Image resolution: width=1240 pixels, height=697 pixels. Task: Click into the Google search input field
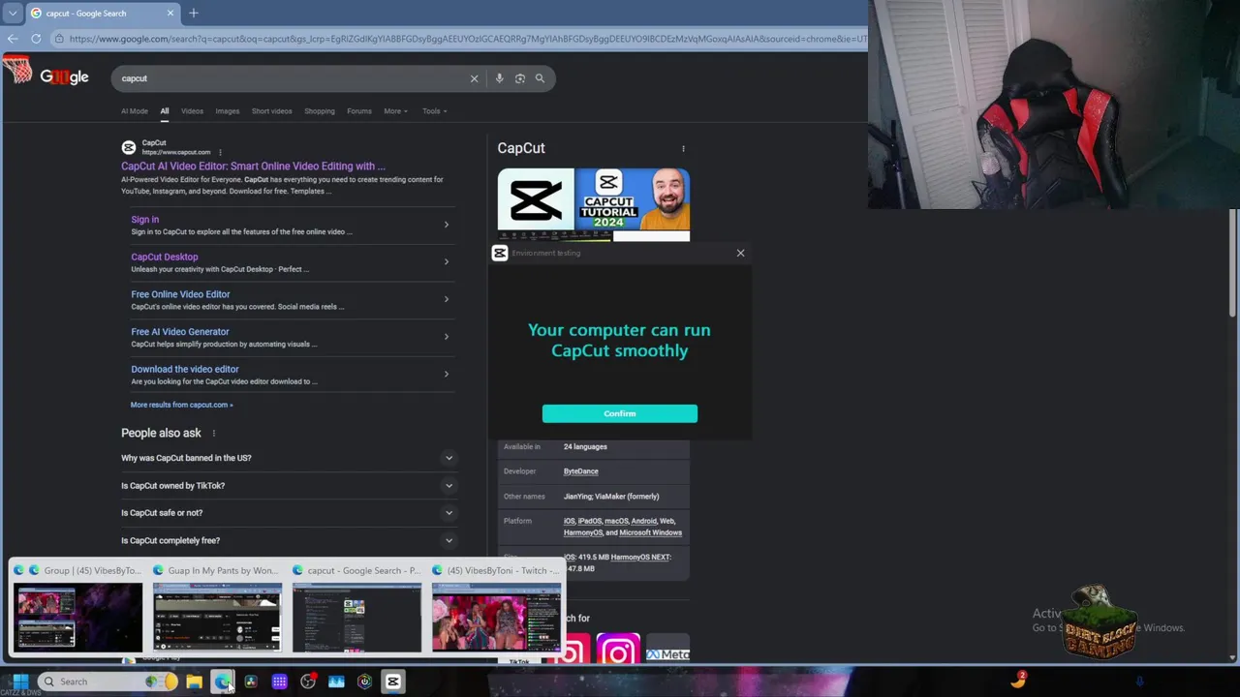coord(291,78)
